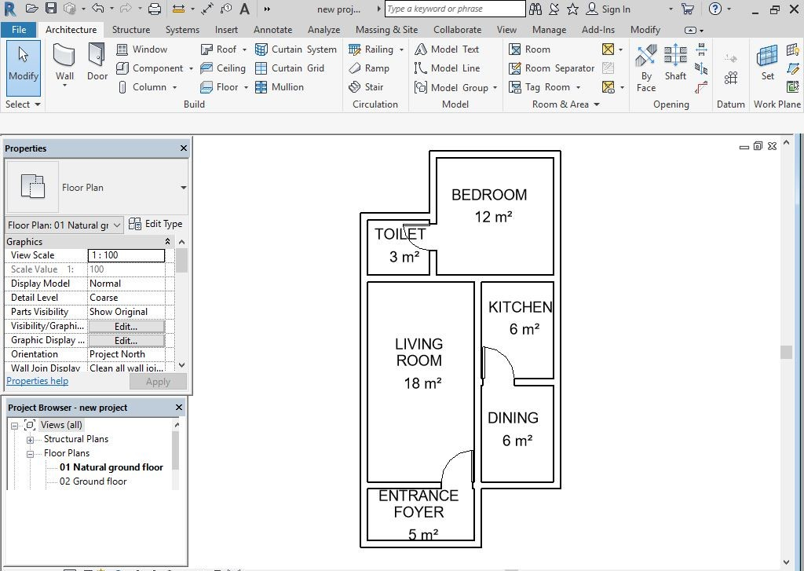804x571 pixels.
Task: Select the Ramp tool
Action: 369,68
